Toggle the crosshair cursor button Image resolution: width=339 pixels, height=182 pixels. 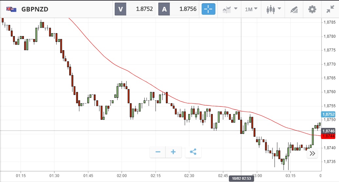[x=209, y=9]
